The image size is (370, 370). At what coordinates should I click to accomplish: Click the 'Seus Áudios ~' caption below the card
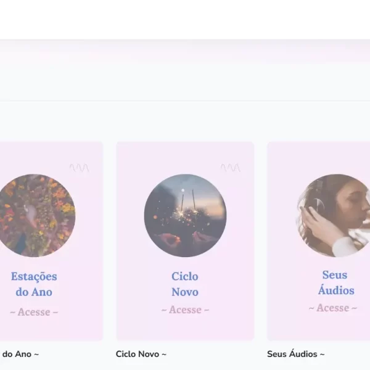(x=295, y=354)
